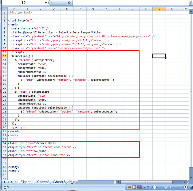Click the 'numberOfMonths: 3,' line in row 16
Viewport: 193px width, 191px height.
(x=32, y=72)
